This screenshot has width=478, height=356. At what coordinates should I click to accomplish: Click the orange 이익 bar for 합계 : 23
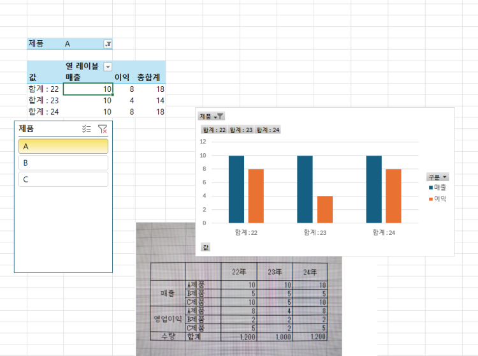tap(325, 209)
